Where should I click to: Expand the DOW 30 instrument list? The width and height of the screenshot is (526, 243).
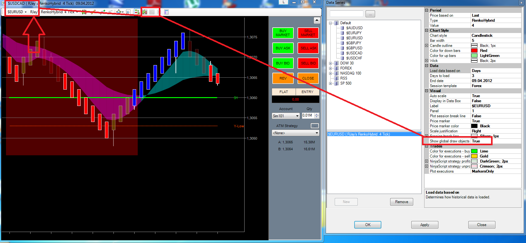tap(330, 63)
